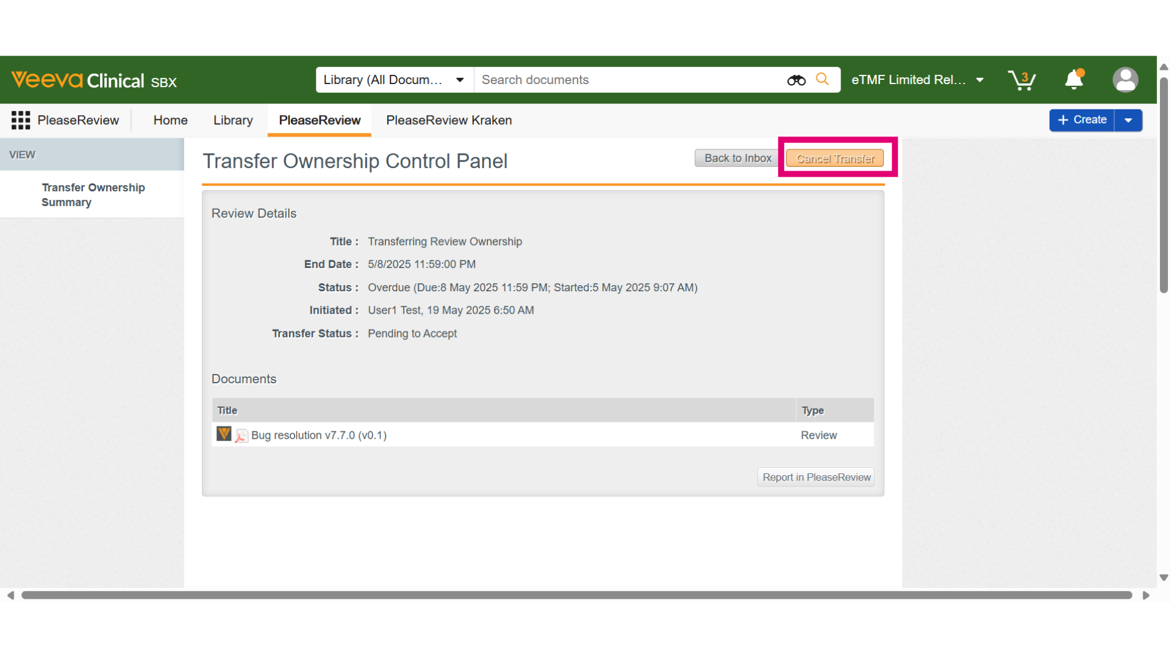The image size is (1171, 658).
Task: Open the user profile avatar
Action: pyautogui.click(x=1125, y=80)
